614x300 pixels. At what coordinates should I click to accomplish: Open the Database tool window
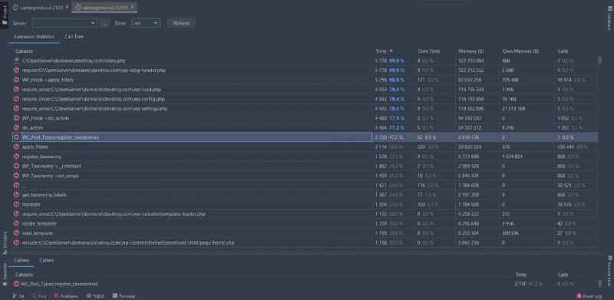coord(609,19)
